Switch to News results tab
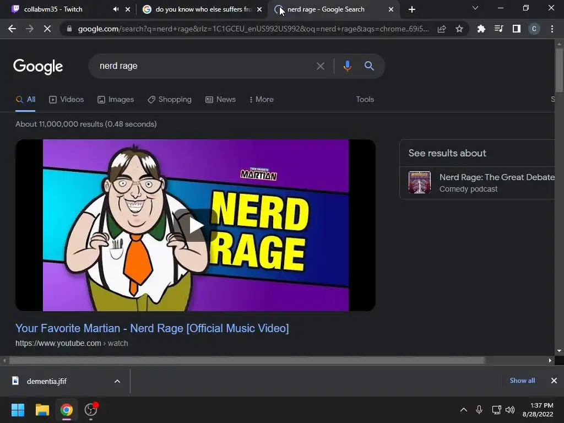564x423 pixels. (x=220, y=100)
